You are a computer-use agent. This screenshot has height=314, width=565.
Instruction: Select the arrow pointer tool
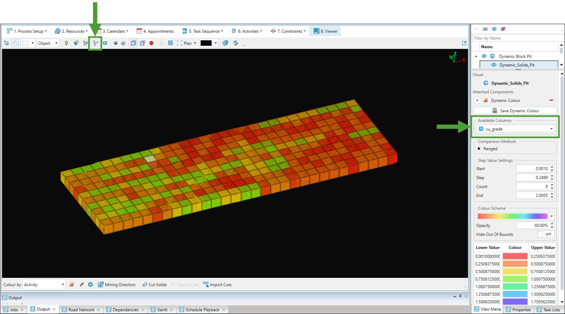[6, 43]
